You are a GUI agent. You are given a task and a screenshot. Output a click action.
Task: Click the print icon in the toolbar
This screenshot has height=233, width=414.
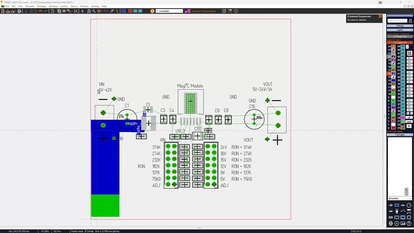pos(19,11)
